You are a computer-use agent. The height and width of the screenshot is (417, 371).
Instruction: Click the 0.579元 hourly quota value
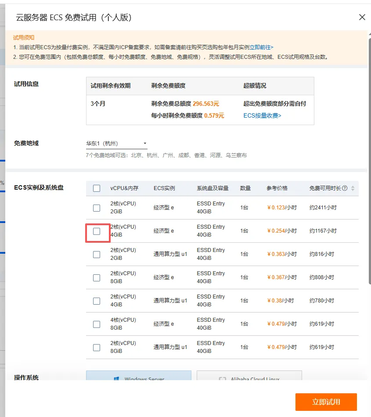214,115
